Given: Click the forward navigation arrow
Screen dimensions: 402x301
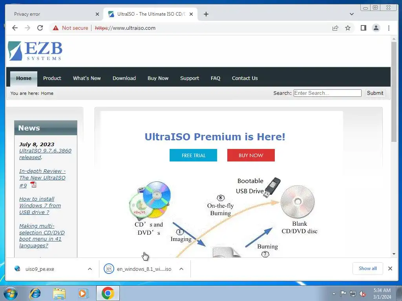Looking at the screenshot, I should [27, 28].
